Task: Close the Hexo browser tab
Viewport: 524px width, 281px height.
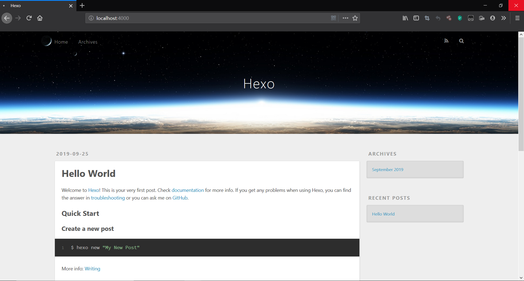Action: [x=71, y=6]
